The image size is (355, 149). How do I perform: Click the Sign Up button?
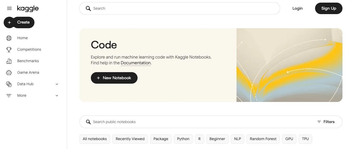(x=329, y=8)
